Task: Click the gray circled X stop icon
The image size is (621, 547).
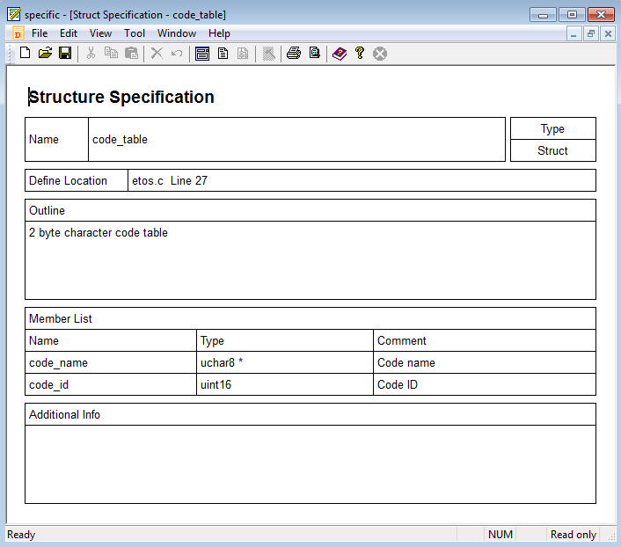Action: (380, 54)
